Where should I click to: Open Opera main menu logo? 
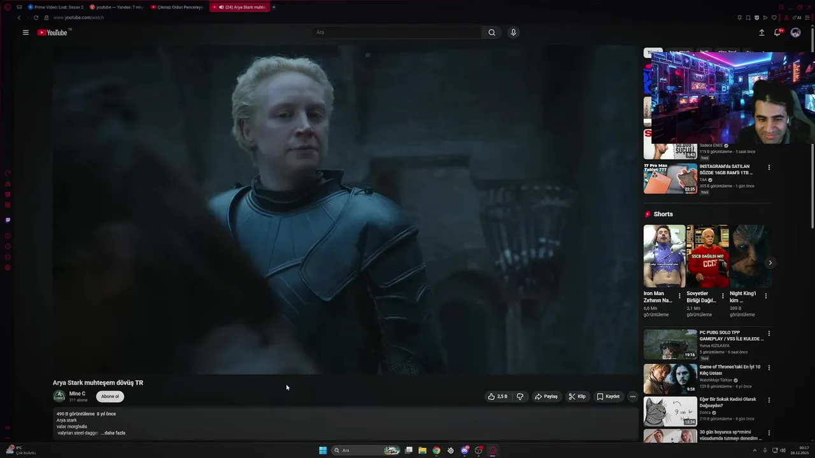(x=8, y=7)
